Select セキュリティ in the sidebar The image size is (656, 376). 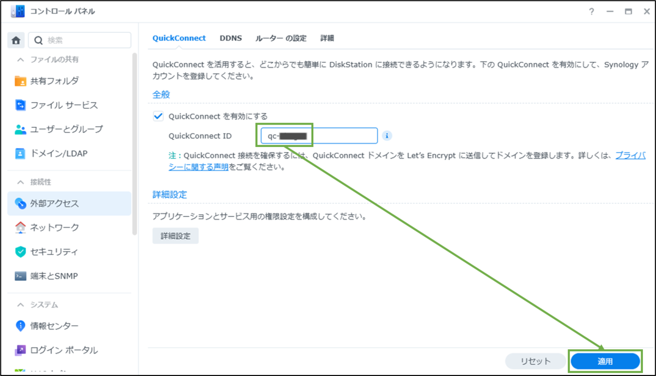click(x=69, y=252)
